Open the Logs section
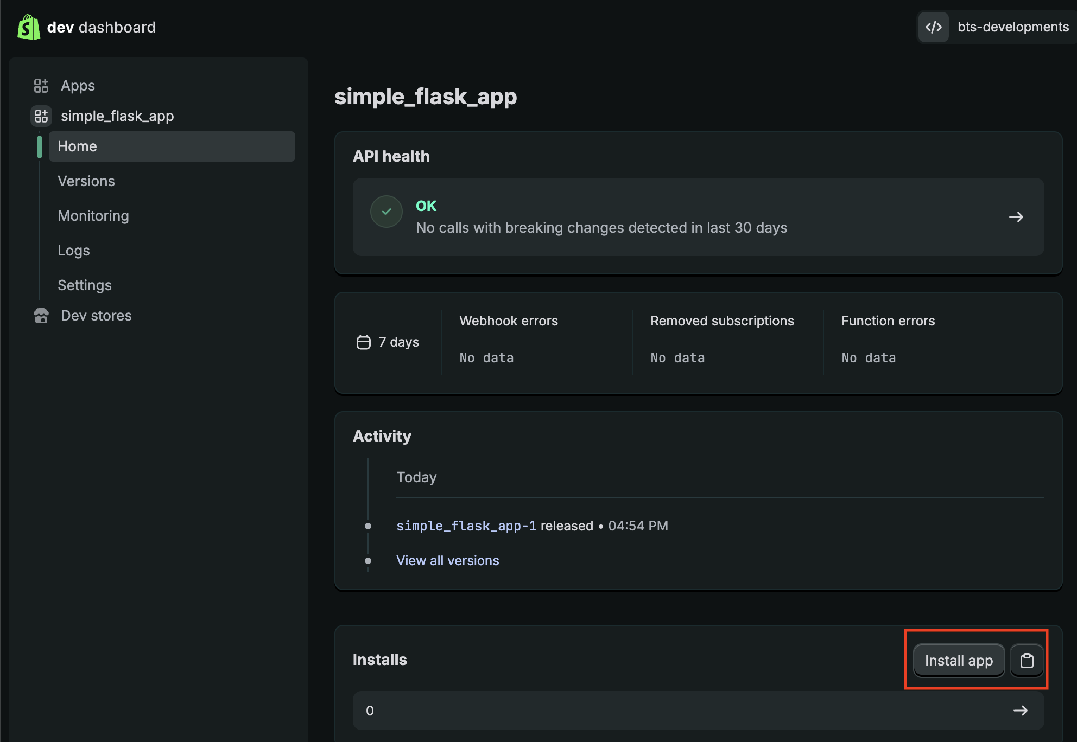Image resolution: width=1077 pixels, height=742 pixels. click(74, 251)
